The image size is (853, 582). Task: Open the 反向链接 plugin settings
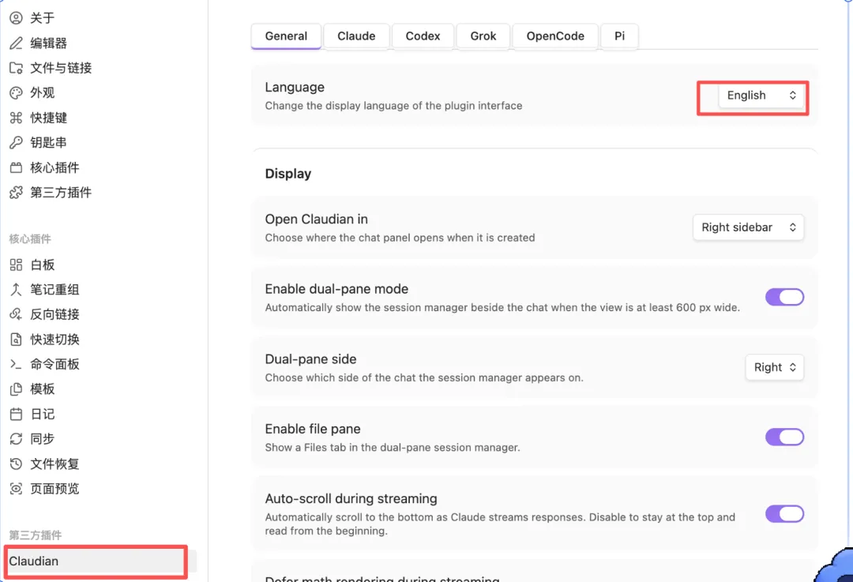coord(55,314)
